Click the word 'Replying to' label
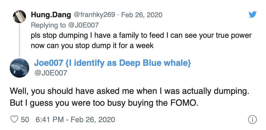The height and width of the screenshot is (130, 266). click(x=48, y=25)
